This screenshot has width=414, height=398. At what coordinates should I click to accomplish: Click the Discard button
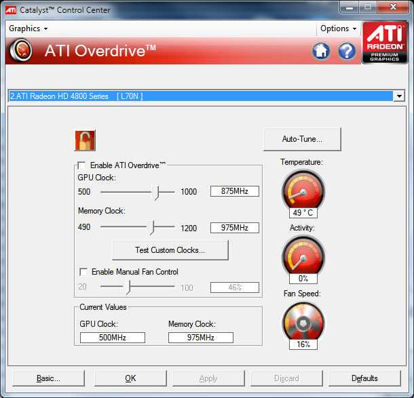[286, 378]
